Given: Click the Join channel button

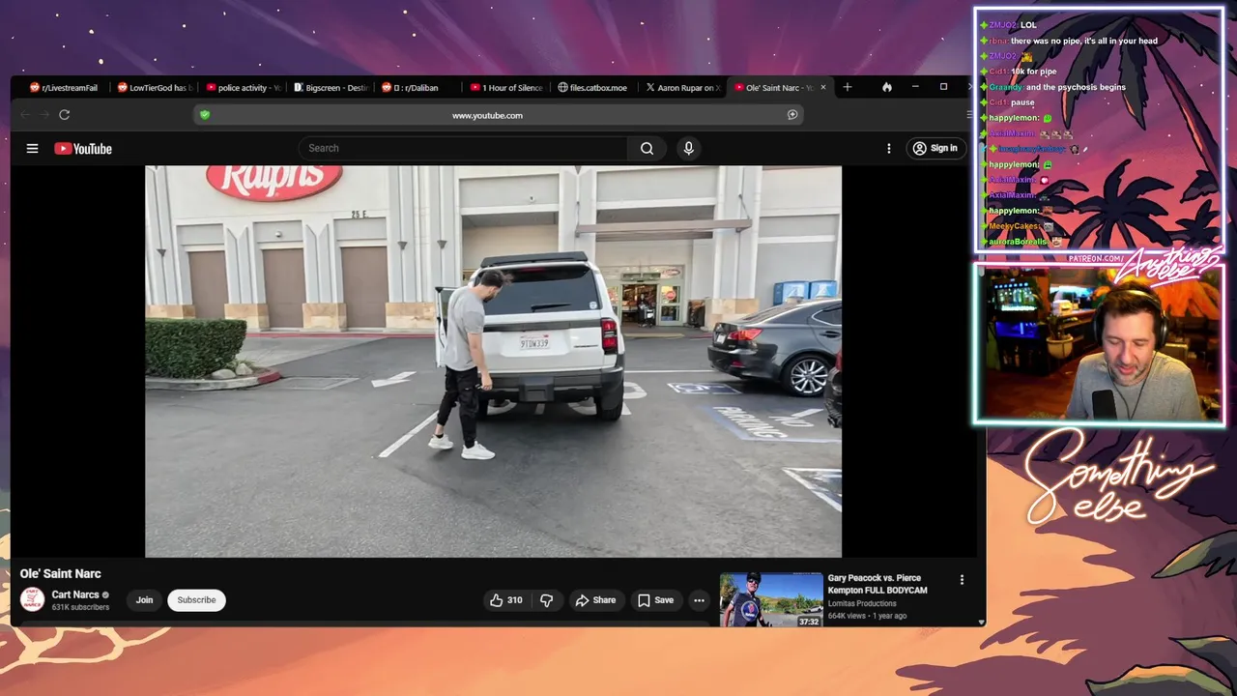Looking at the screenshot, I should [x=144, y=600].
